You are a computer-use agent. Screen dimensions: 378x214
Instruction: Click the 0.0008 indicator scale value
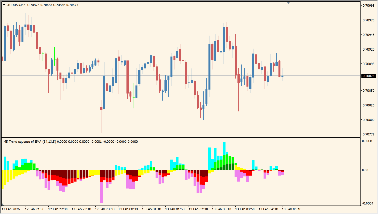pyautogui.click(x=368, y=141)
